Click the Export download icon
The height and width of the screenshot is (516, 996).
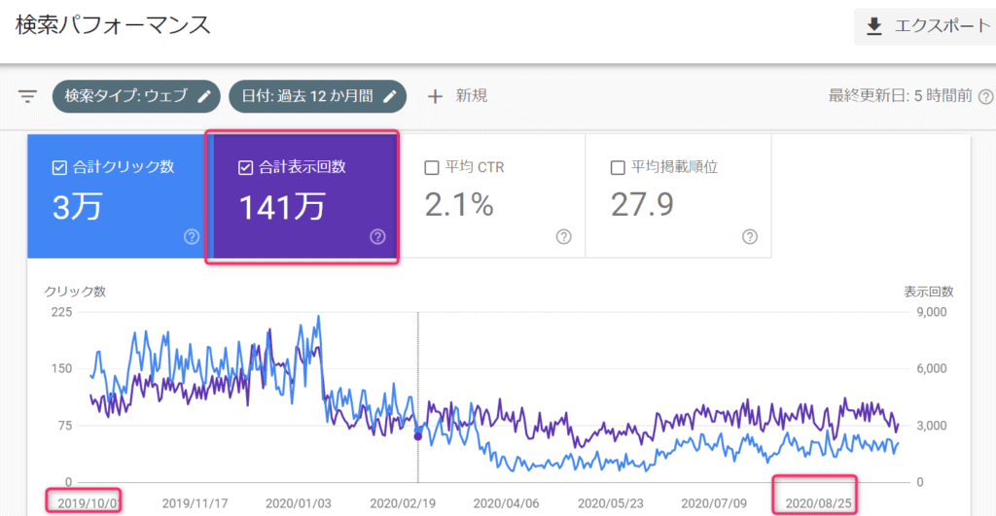[874, 26]
